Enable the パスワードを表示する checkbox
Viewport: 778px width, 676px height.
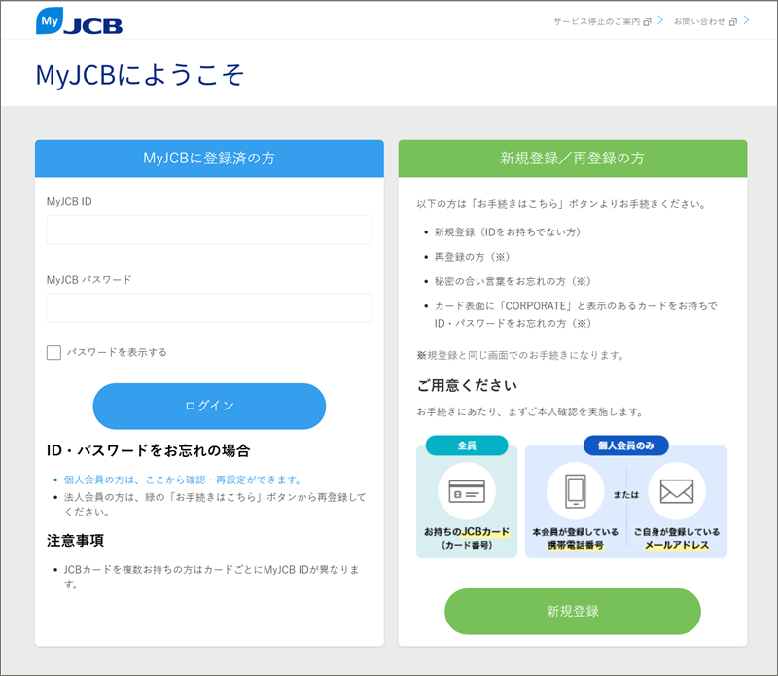click(54, 352)
